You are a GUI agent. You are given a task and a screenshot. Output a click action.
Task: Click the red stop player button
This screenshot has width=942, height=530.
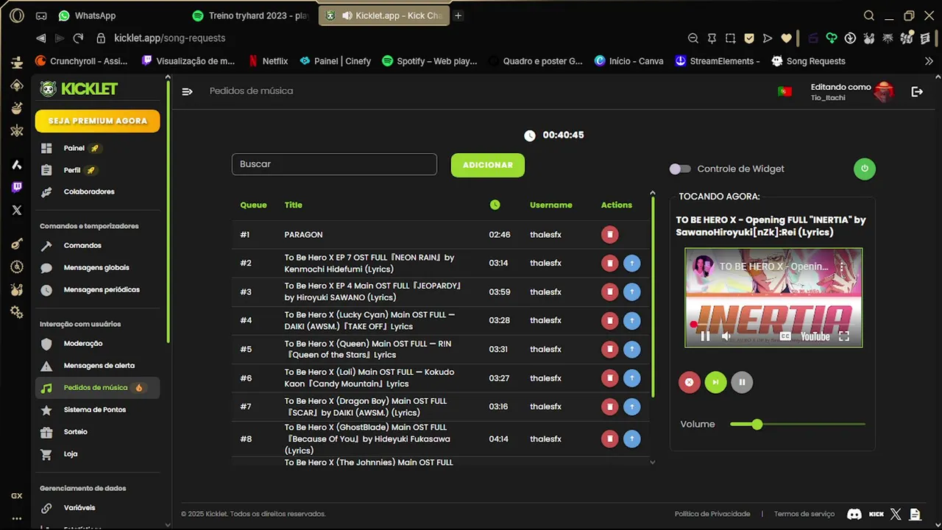click(689, 382)
